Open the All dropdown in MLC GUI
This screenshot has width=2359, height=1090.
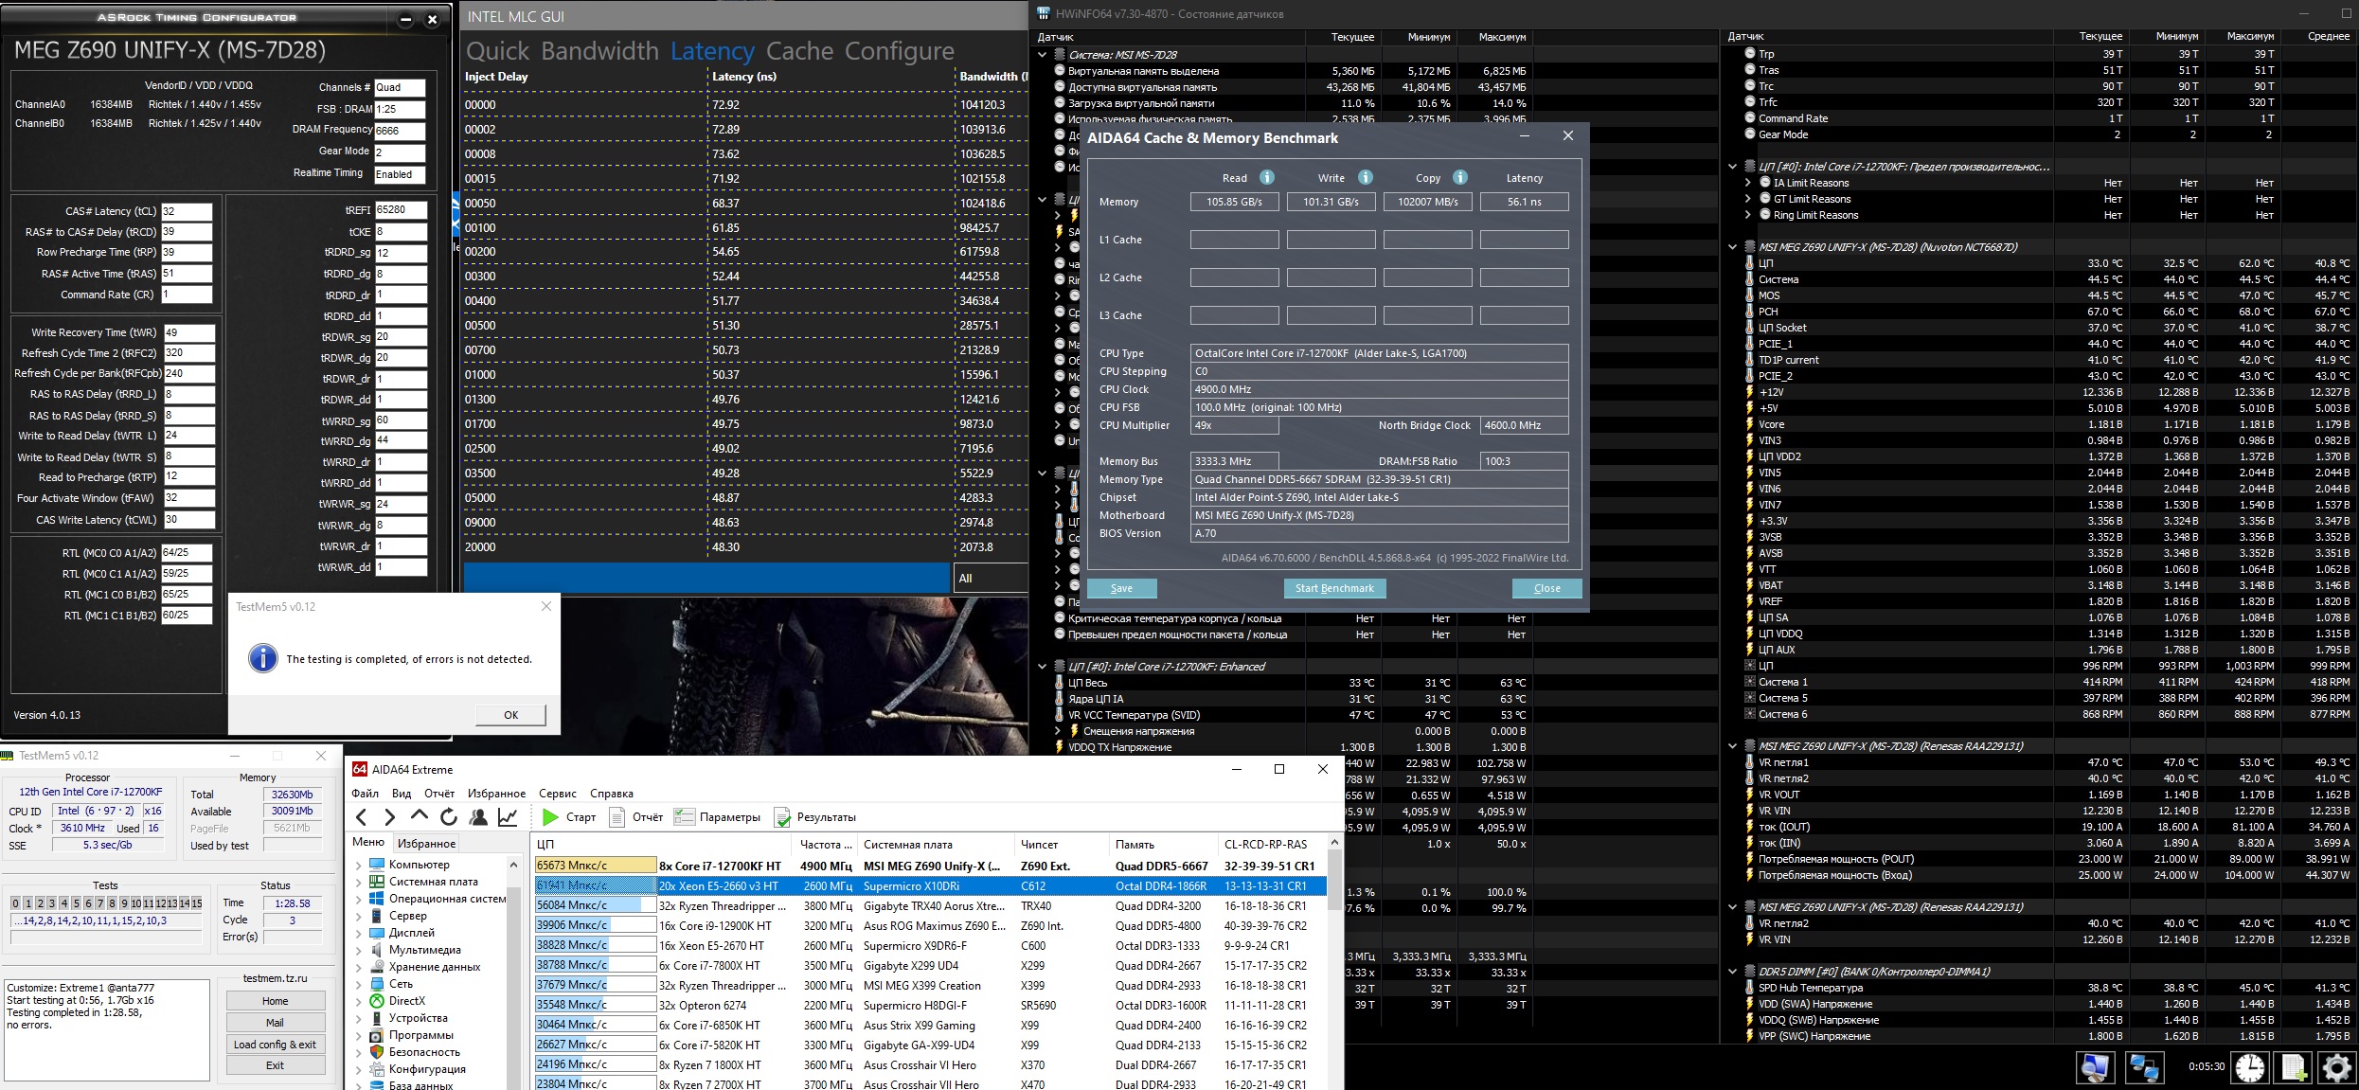(x=990, y=578)
